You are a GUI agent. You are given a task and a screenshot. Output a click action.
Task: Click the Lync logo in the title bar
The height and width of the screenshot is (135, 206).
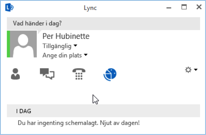pos(9,8)
